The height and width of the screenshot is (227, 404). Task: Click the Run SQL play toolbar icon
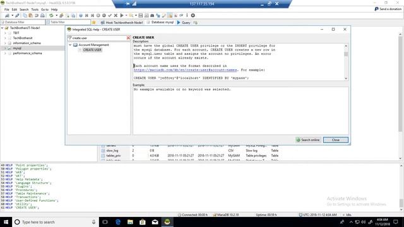point(122,15)
